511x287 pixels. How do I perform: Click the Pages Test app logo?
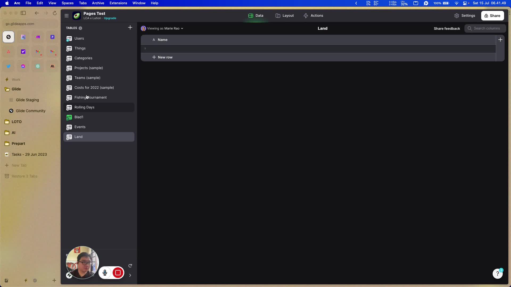pyautogui.click(x=77, y=16)
